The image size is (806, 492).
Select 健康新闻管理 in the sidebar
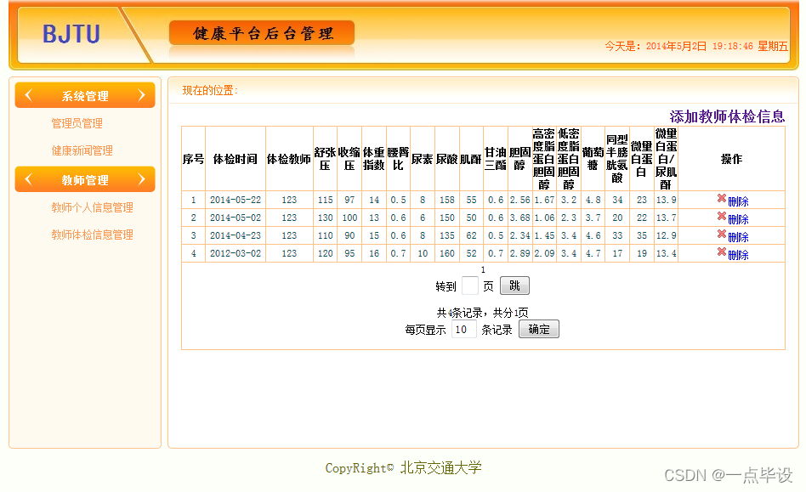click(82, 151)
